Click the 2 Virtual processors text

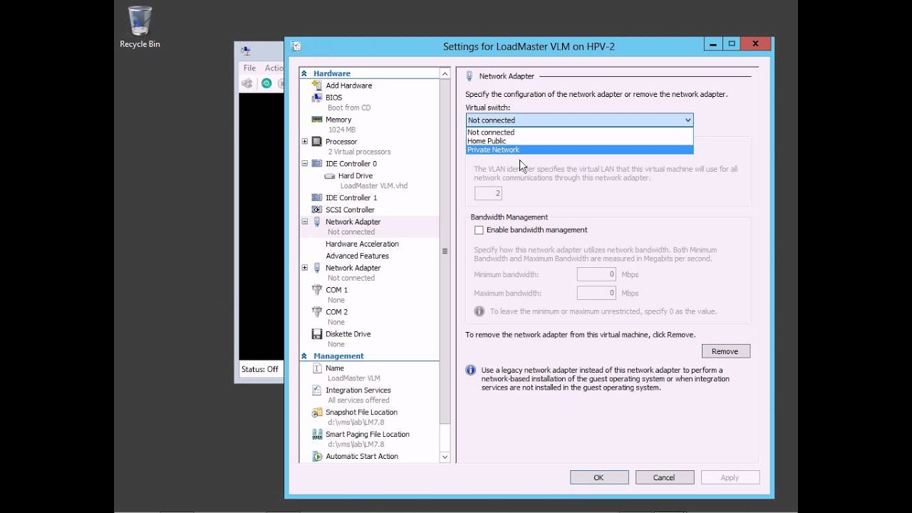click(x=359, y=152)
